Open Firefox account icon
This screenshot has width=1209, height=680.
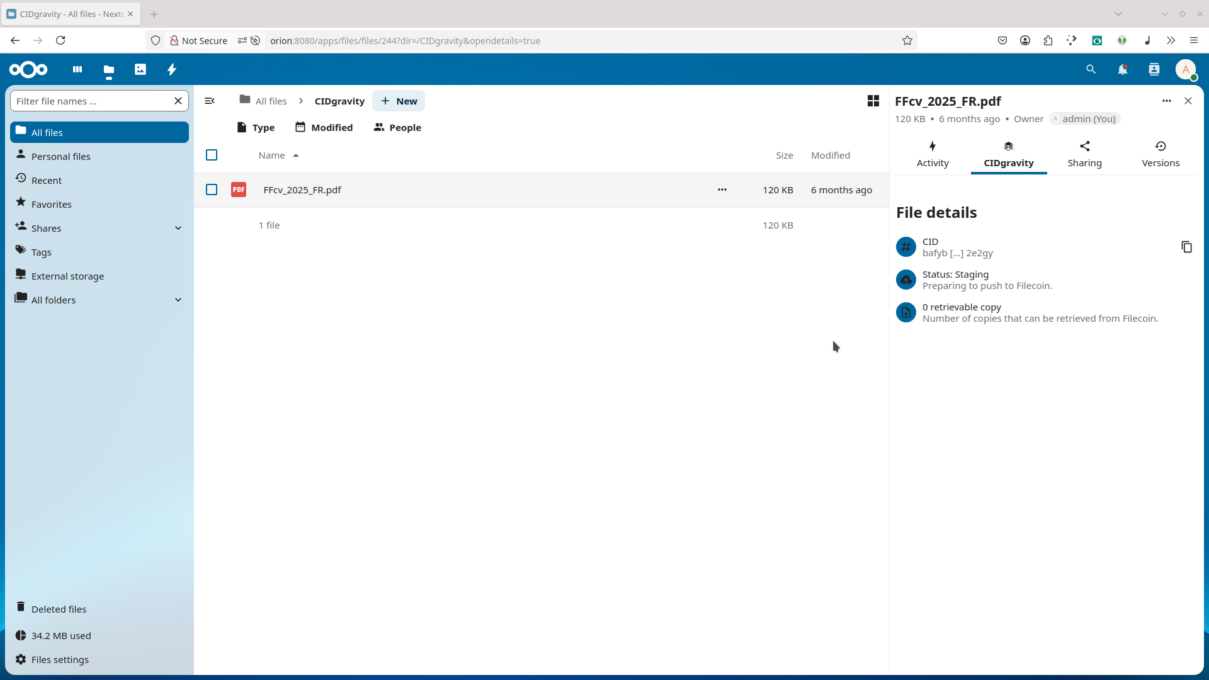[x=1025, y=40]
